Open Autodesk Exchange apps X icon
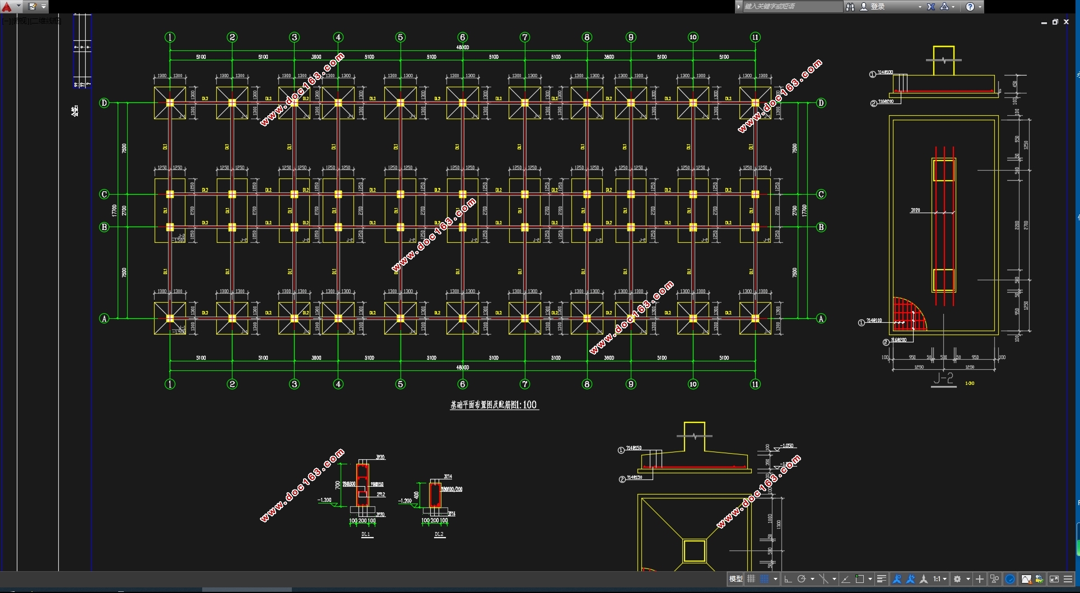The image size is (1080, 593). click(931, 7)
